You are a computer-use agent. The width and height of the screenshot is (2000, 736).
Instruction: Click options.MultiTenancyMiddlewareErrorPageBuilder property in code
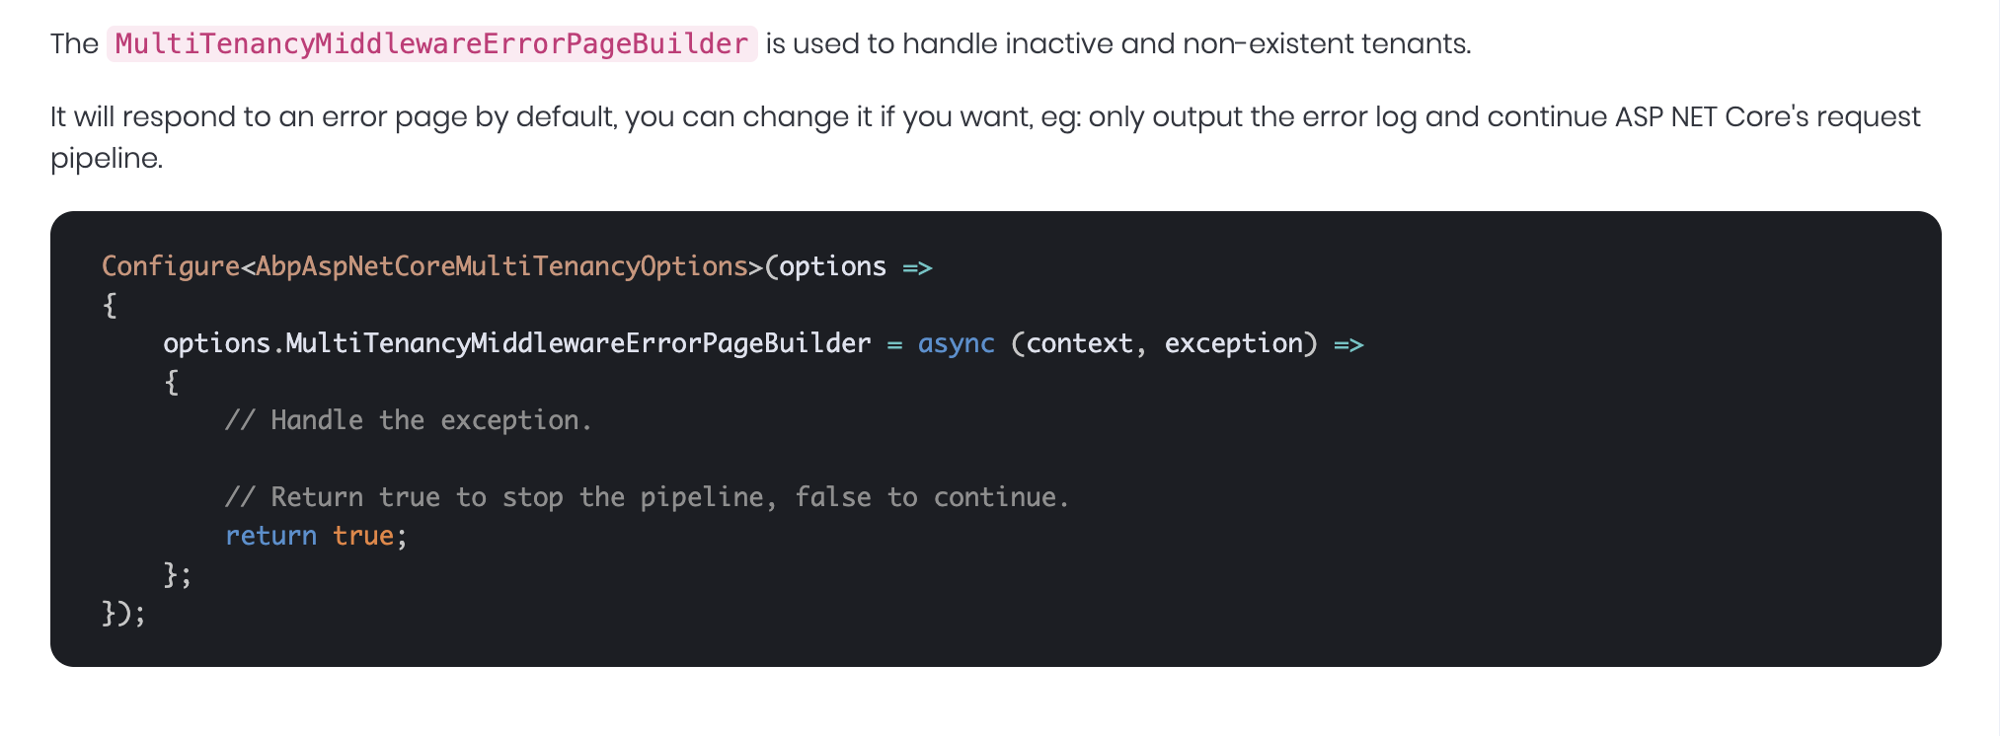516,343
